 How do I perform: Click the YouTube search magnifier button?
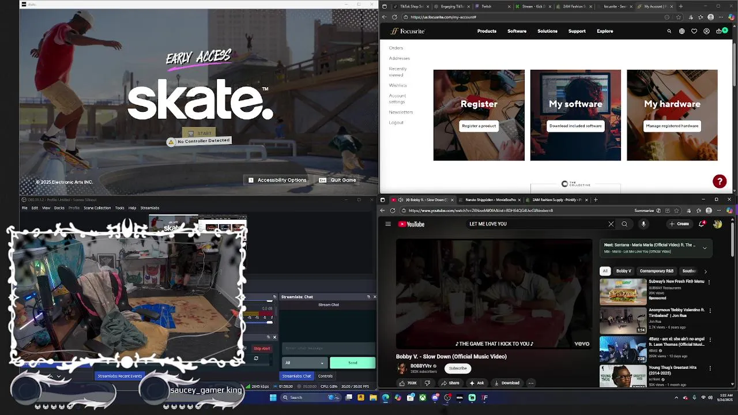624,224
